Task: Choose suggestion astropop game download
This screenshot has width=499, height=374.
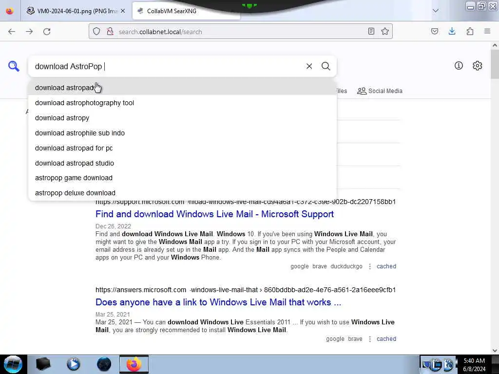Action: [182, 178]
